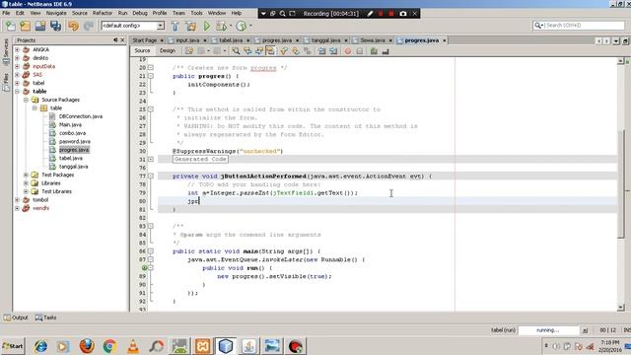
Task: Click the Clean and Build Project icon
Action: pyautogui.click(x=190, y=27)
